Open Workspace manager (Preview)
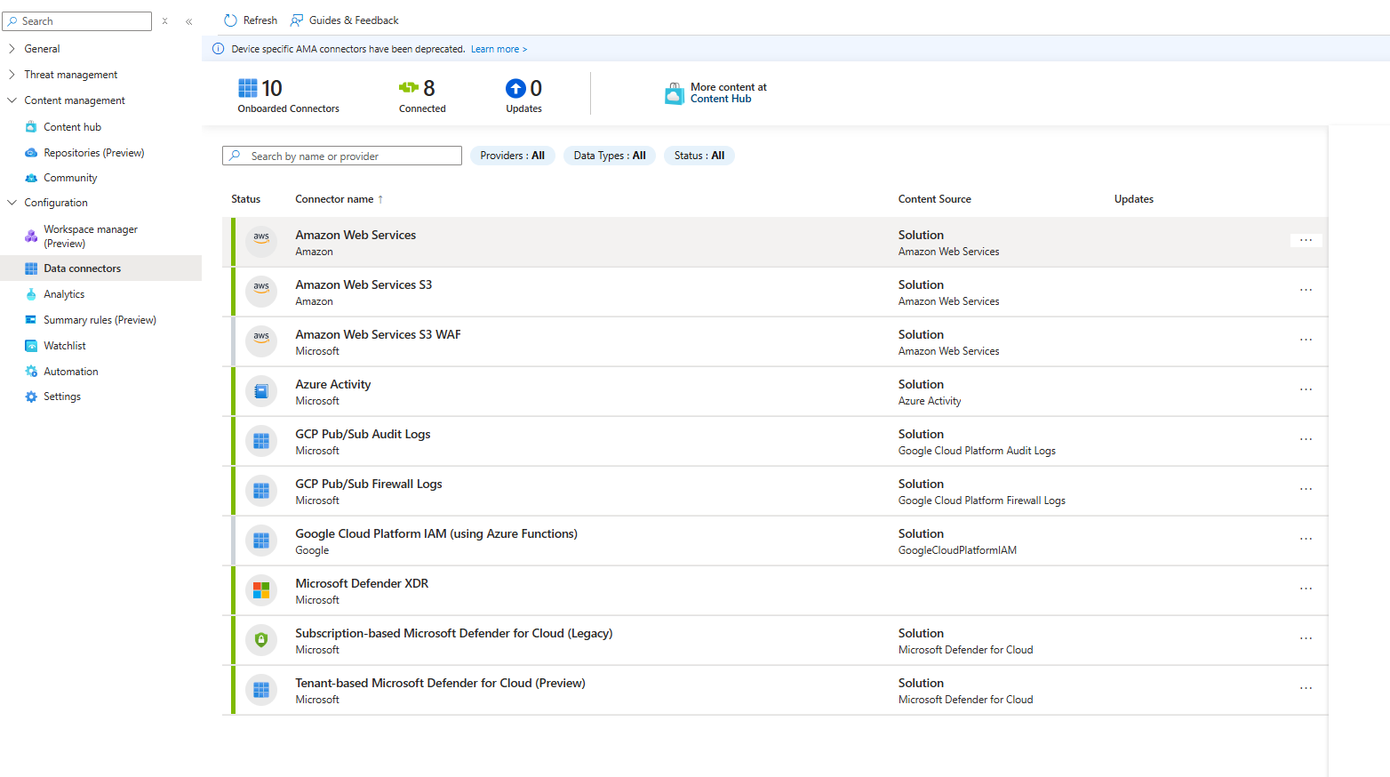The width and height of the screenshot is (1390, 777). pos(91,236)
